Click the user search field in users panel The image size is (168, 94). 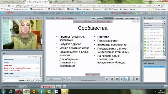pos(153,21)
